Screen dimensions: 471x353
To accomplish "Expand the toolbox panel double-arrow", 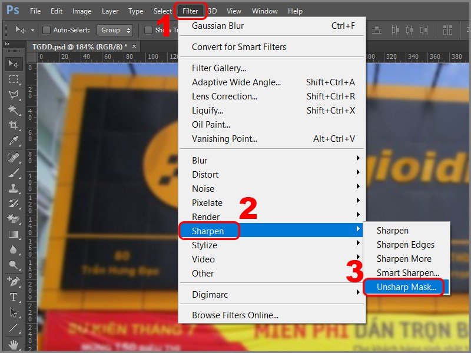I will click(x=7, y=44).
